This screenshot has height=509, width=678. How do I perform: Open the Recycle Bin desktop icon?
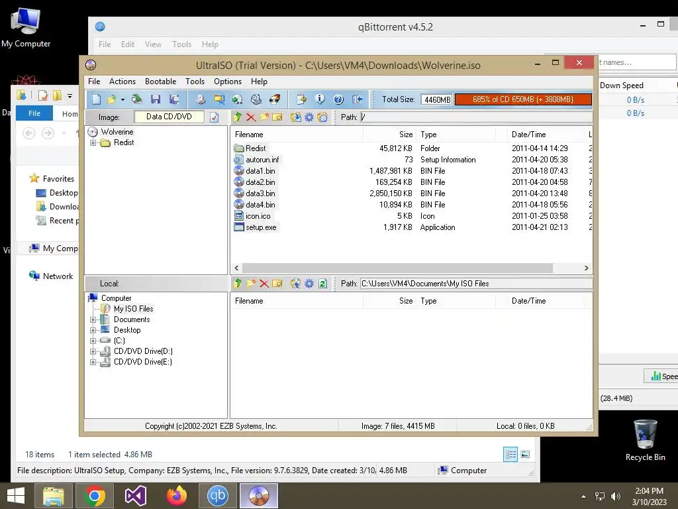click(645, 440)
